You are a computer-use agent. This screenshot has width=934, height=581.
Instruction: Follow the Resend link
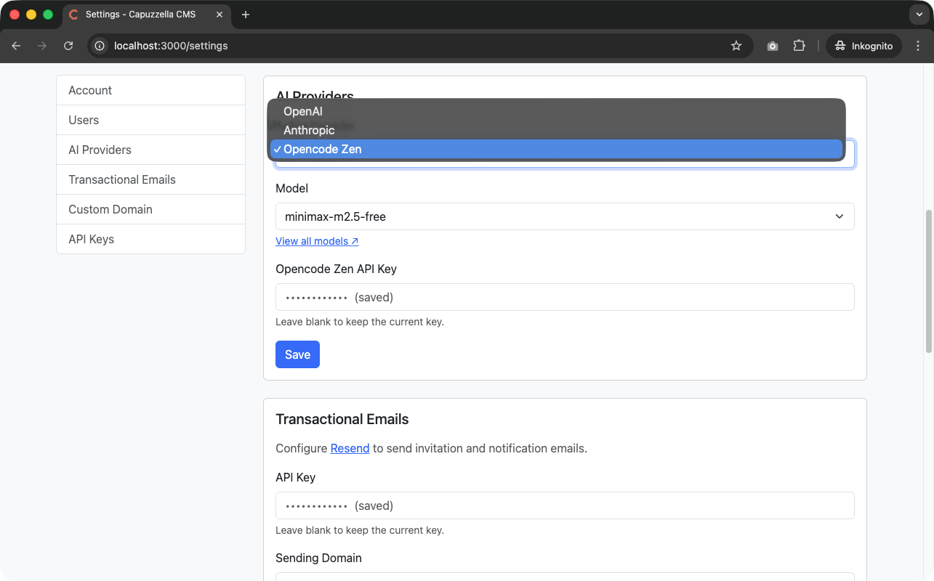coord(350,448)
